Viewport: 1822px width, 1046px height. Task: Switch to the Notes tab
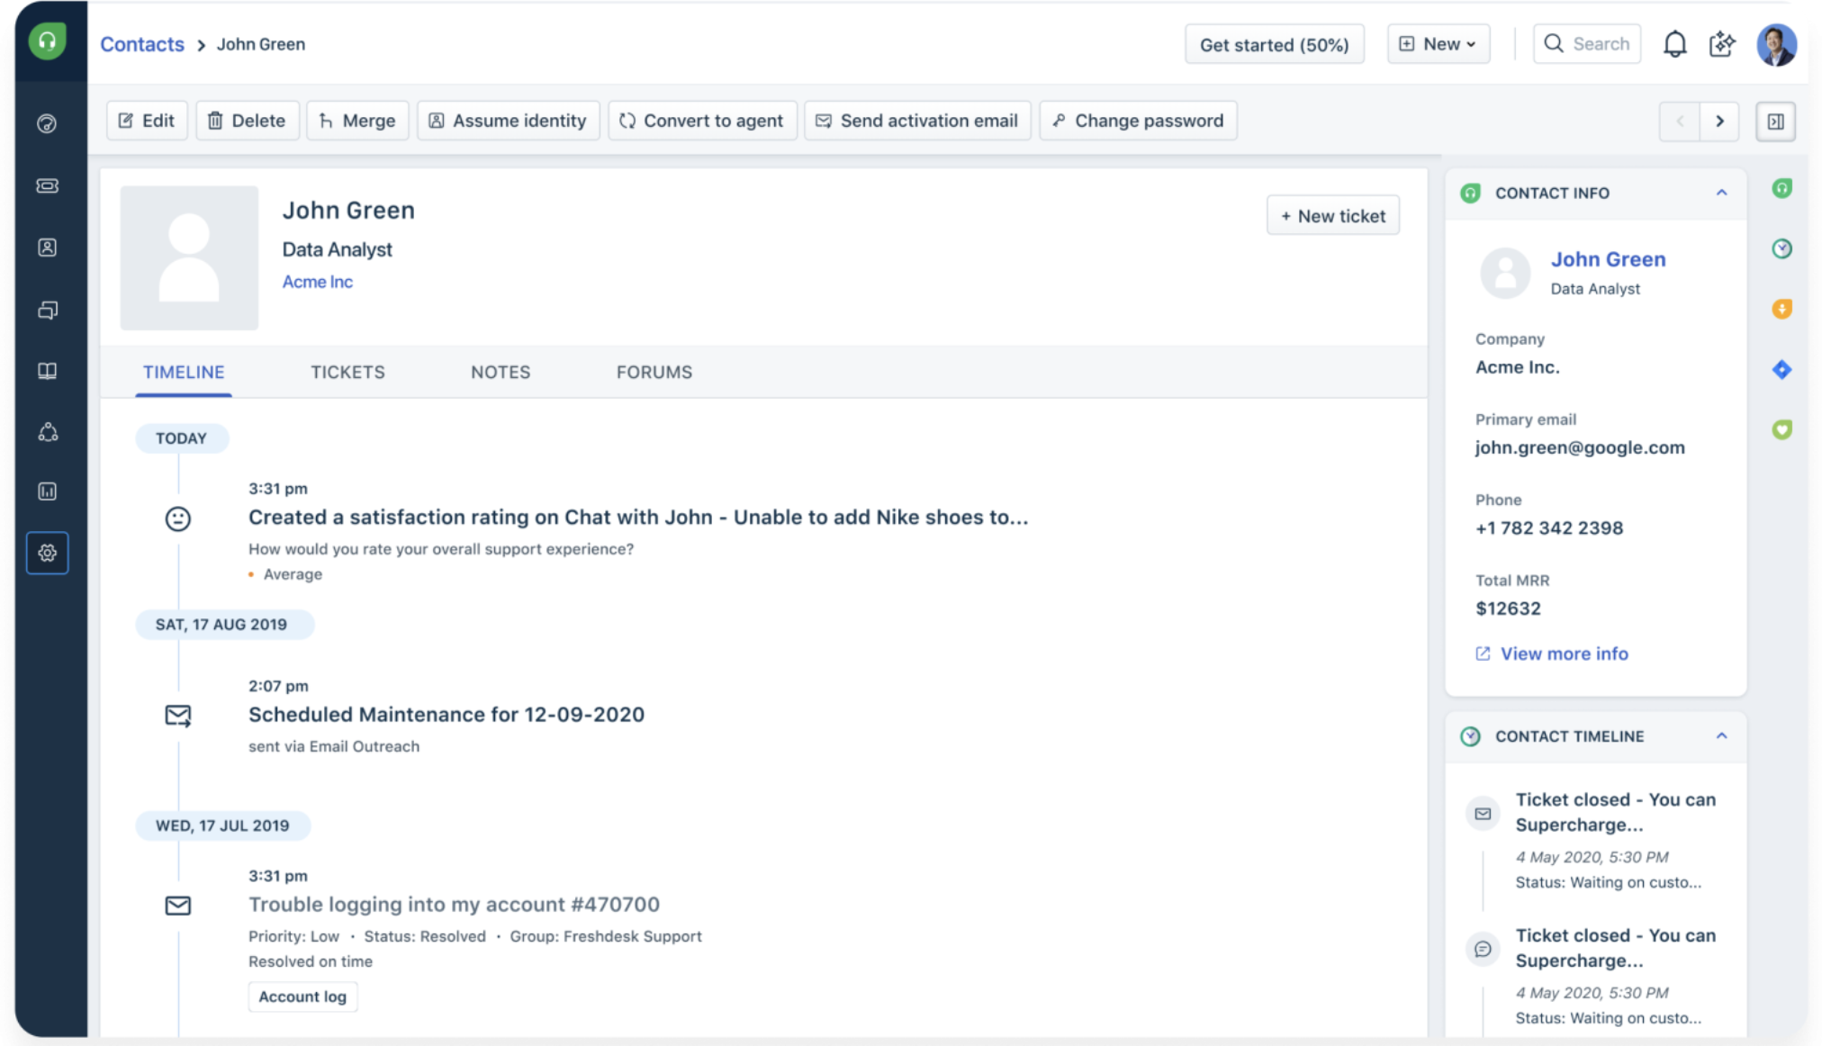click(501, 372)
